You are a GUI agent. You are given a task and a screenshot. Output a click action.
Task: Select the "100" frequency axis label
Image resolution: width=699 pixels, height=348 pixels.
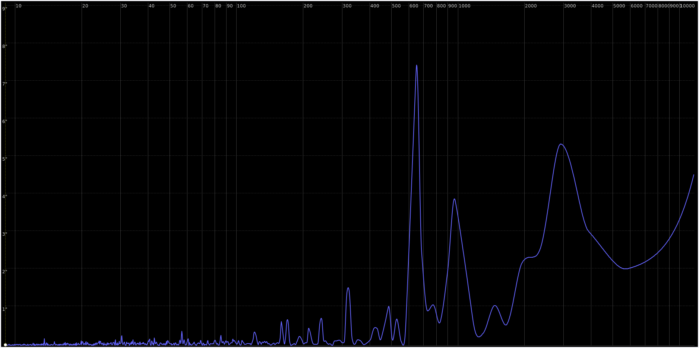[x=241, y=6]
